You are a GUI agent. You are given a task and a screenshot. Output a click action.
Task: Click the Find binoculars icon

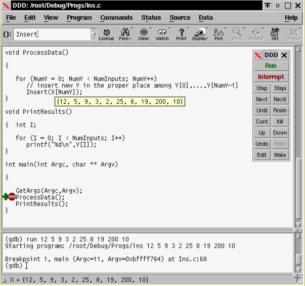pos(124,34)
